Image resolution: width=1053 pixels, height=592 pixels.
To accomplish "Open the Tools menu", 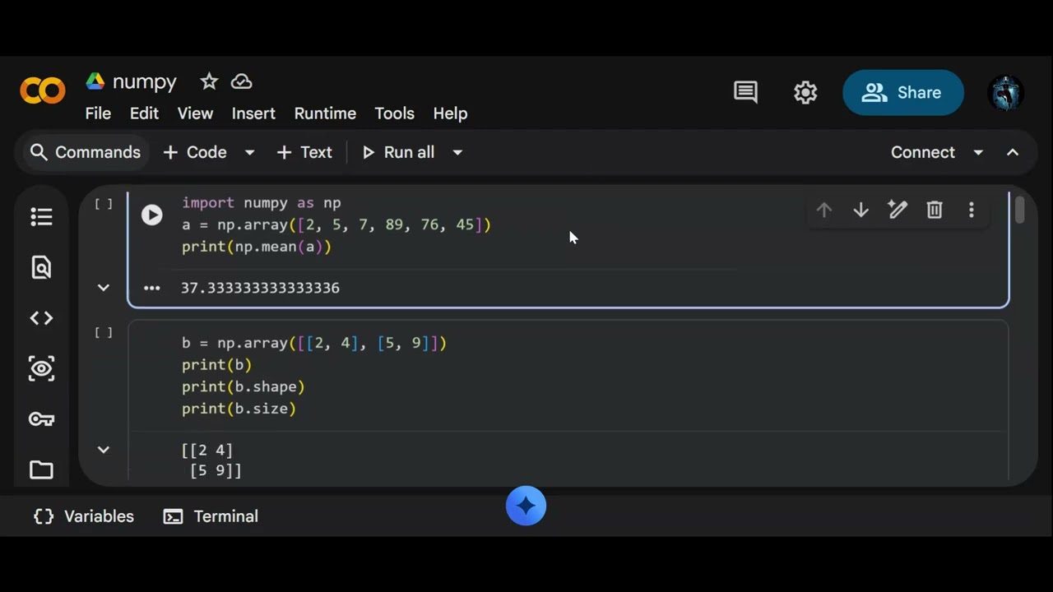I will 394,113.
